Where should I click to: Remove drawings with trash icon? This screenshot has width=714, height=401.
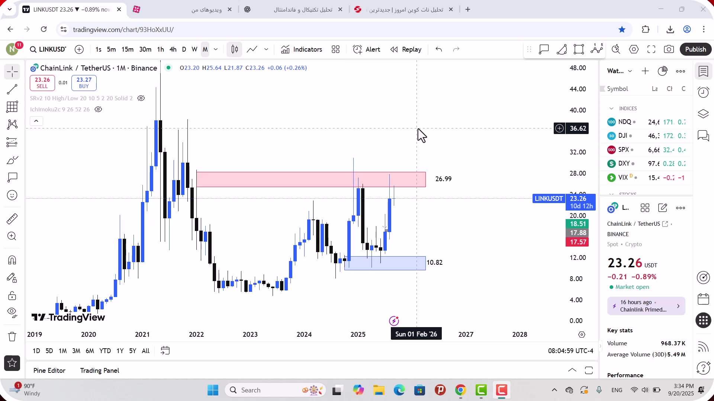click(x=12, y=336)
